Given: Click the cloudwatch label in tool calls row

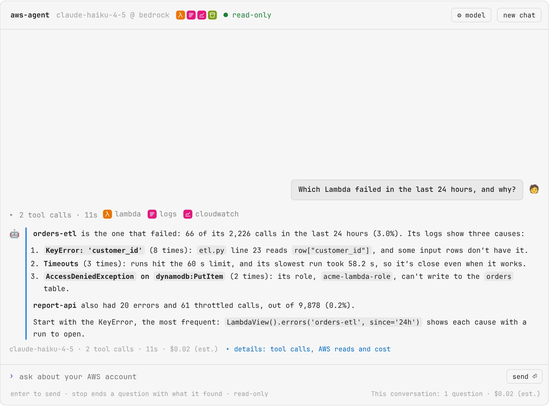Looking at the screenshot, I should (x=217, y=214).
